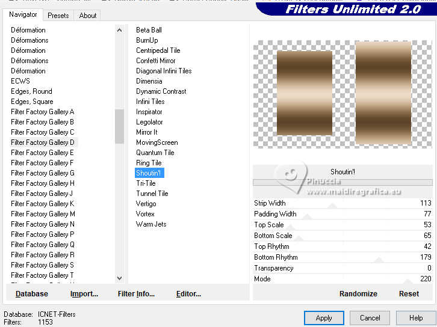Open the About tab
437x327 pixels.
coord(87,16)
